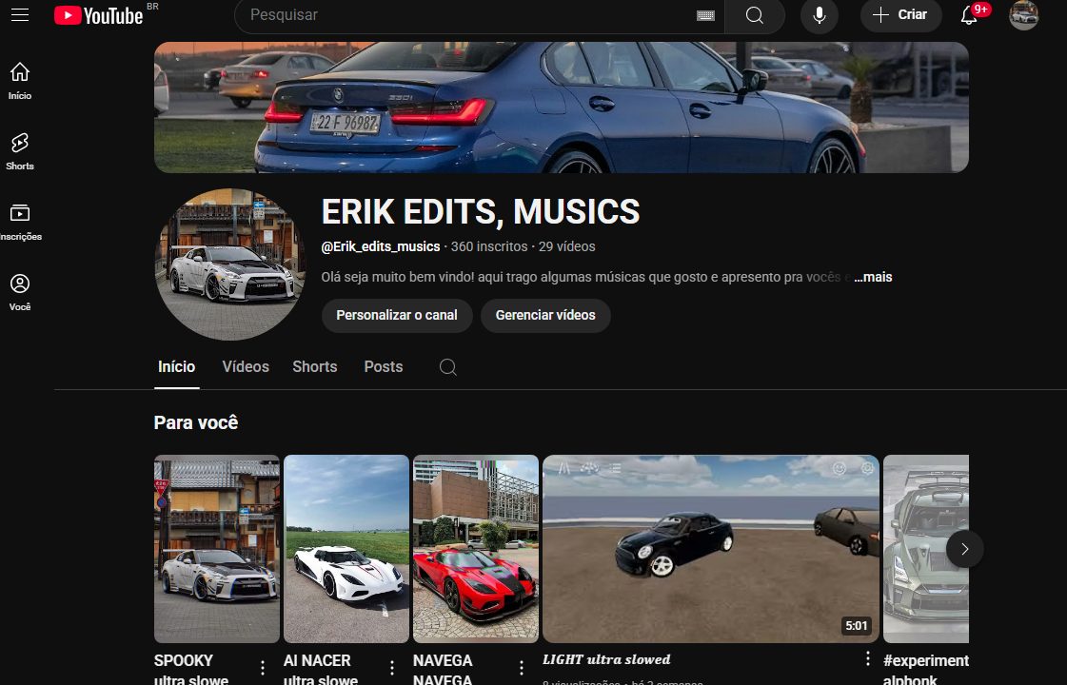Screen dimensions: 1067x685
Task: Click the 360 inscritos text
Action: click(489, 246)
